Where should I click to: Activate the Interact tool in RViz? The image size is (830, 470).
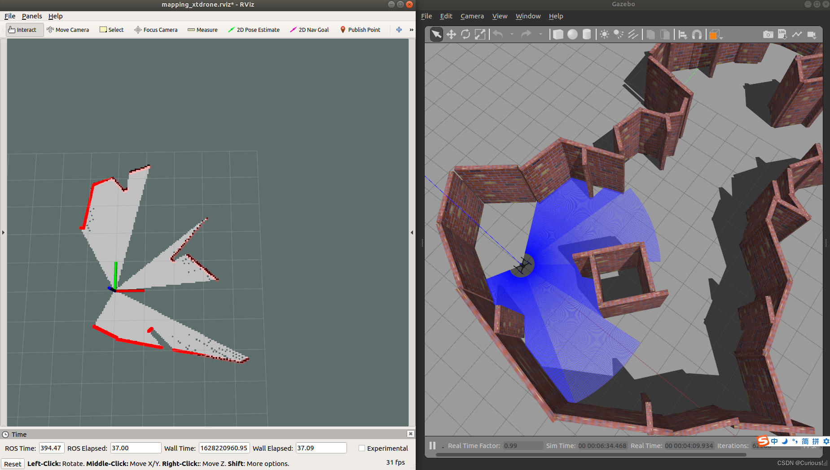(22, 30)
